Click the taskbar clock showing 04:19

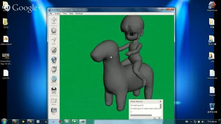tap(212, 122)
